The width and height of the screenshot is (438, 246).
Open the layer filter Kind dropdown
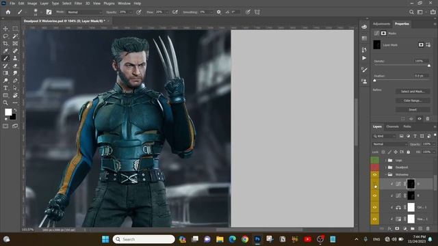pyautogui.click(x=385, y=136)
